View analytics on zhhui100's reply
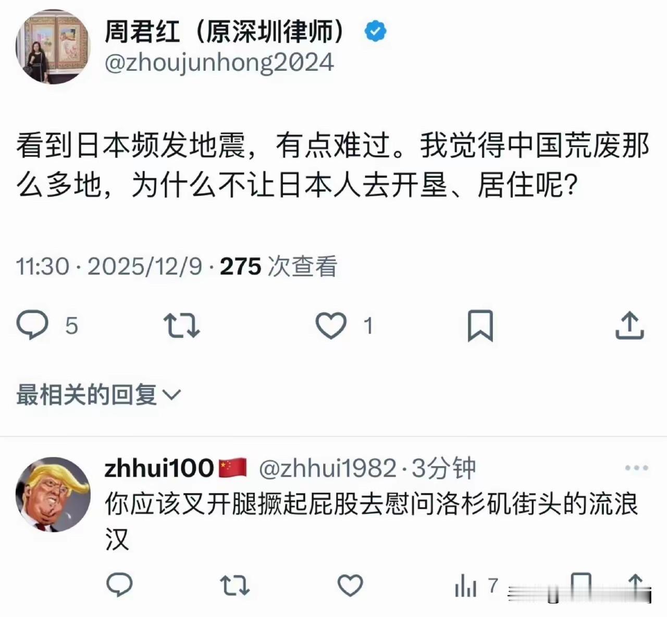This screenshot has height=617, width=667. (466, 586)
